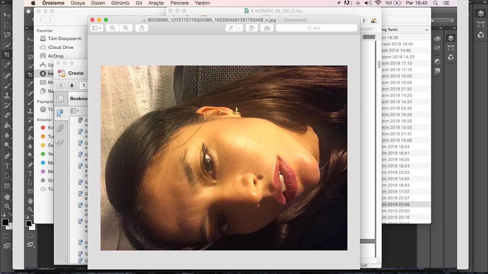Select the Move tool in Photoshop
The height and width of the screenshot is (274, 488).
click(x=7, y=15)
